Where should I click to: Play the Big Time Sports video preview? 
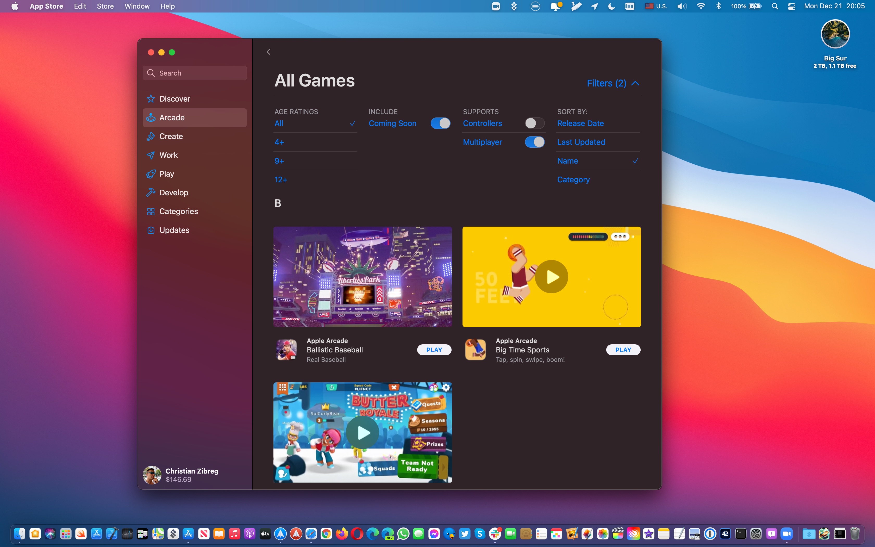[x=551, y=277]
